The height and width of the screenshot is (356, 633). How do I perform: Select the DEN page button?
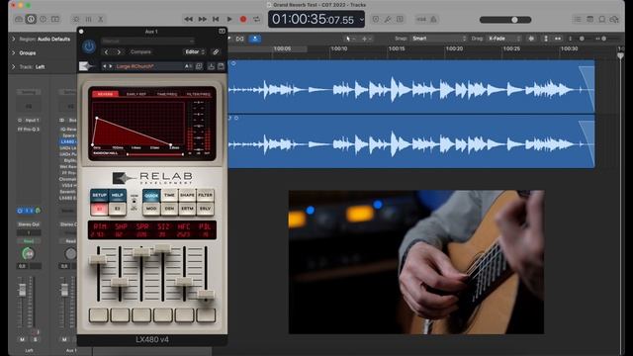coord(169,209)
